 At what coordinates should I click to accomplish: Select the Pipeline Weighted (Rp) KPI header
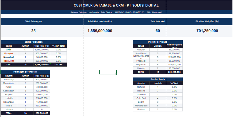coord(207,21)
